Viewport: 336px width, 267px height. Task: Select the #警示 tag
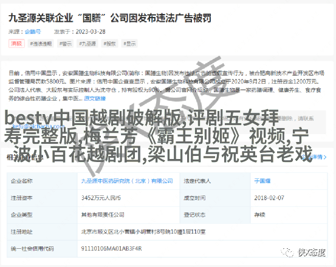pyautogui.click(x=66, y=44)
